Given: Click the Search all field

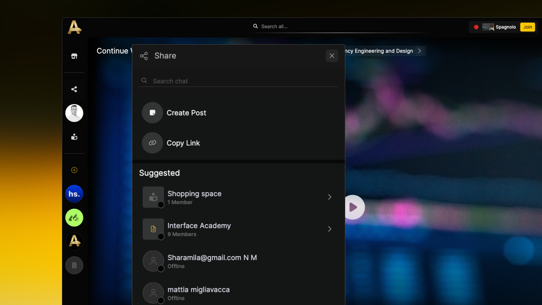Looking at the screenshot, I should click(341, 27).
